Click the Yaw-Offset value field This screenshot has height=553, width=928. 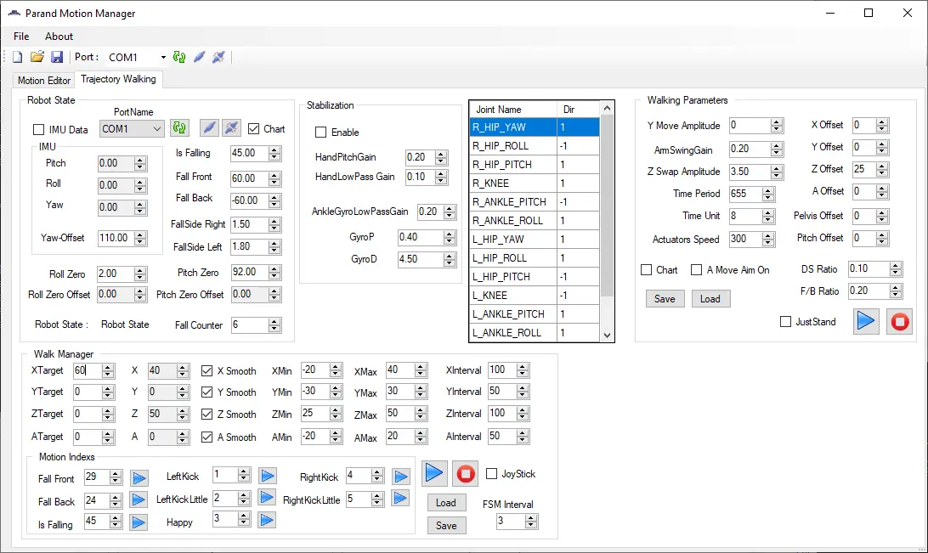click(116, 238)
